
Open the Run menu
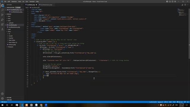(x=27, y=1)
